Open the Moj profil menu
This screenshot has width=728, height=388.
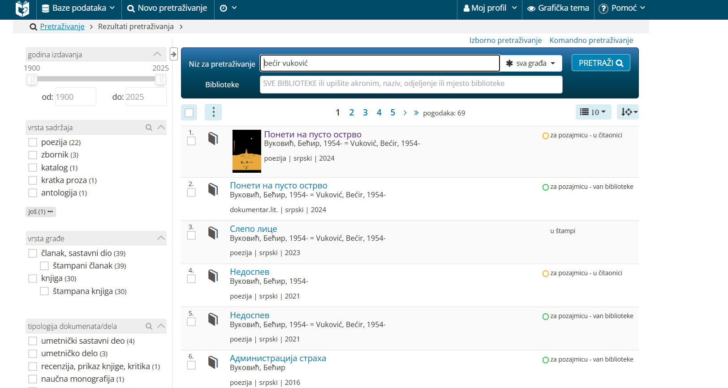[x=490, y=8]
